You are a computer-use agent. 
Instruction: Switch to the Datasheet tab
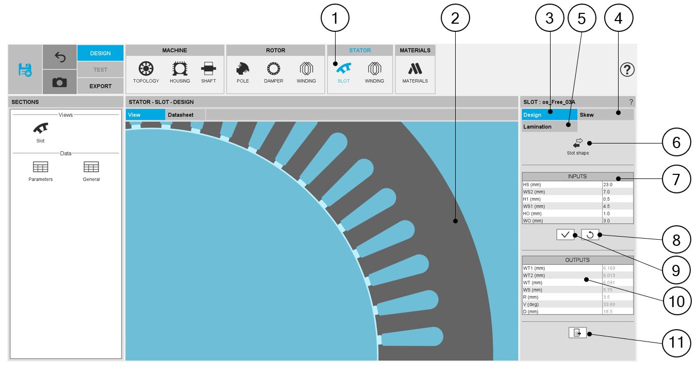point(180,115)
